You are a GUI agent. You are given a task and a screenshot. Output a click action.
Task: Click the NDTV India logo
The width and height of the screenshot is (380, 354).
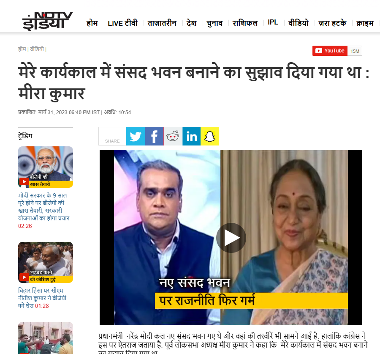(x=47, y=21)
